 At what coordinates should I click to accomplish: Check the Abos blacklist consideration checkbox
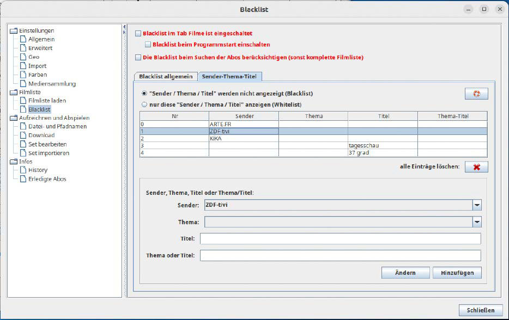[138, 57]
